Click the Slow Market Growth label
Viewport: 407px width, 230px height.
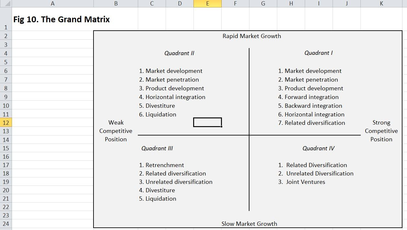point(249,223)
